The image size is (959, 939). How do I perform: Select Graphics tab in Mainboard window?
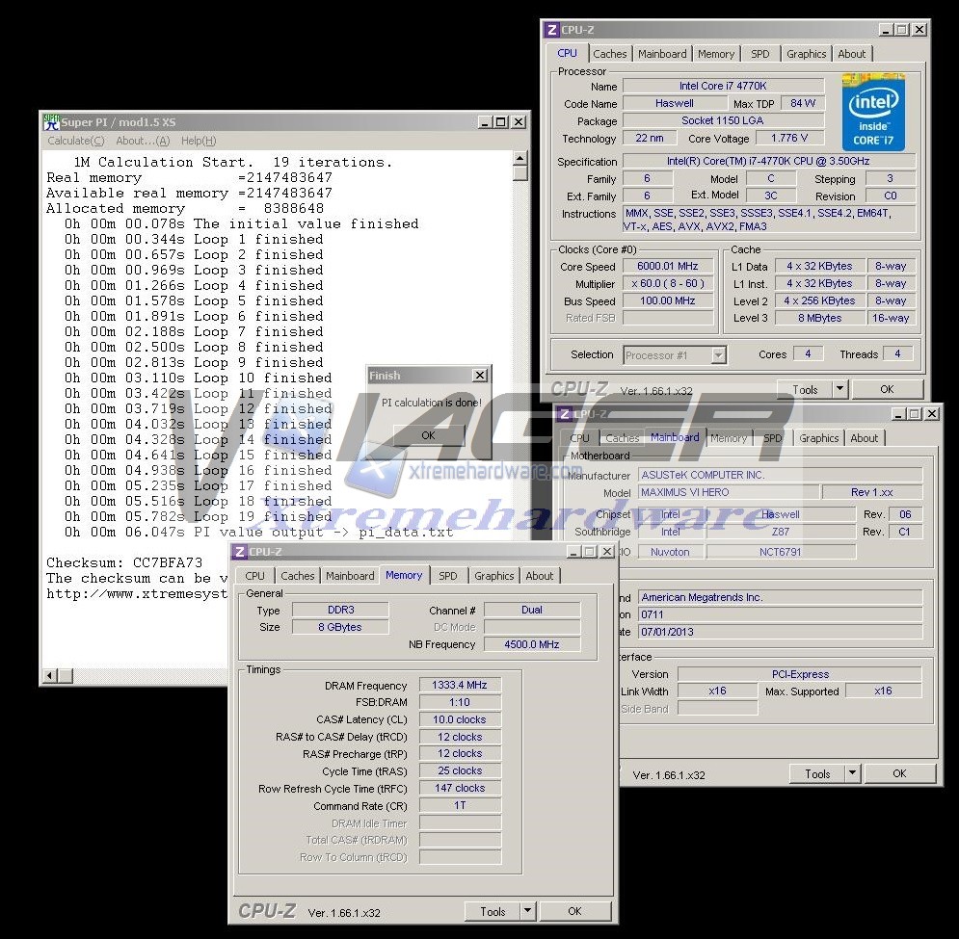(818, 438)
